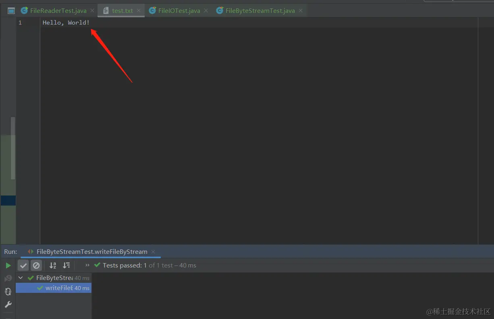The height and width of the screenshot is (319, 494).
Task: Switch to the FileIOTest.java tab
Action: (x=179, y=10)
